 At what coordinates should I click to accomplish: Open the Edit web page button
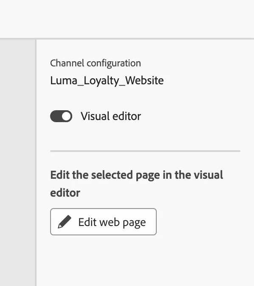(x=103, y=222)
